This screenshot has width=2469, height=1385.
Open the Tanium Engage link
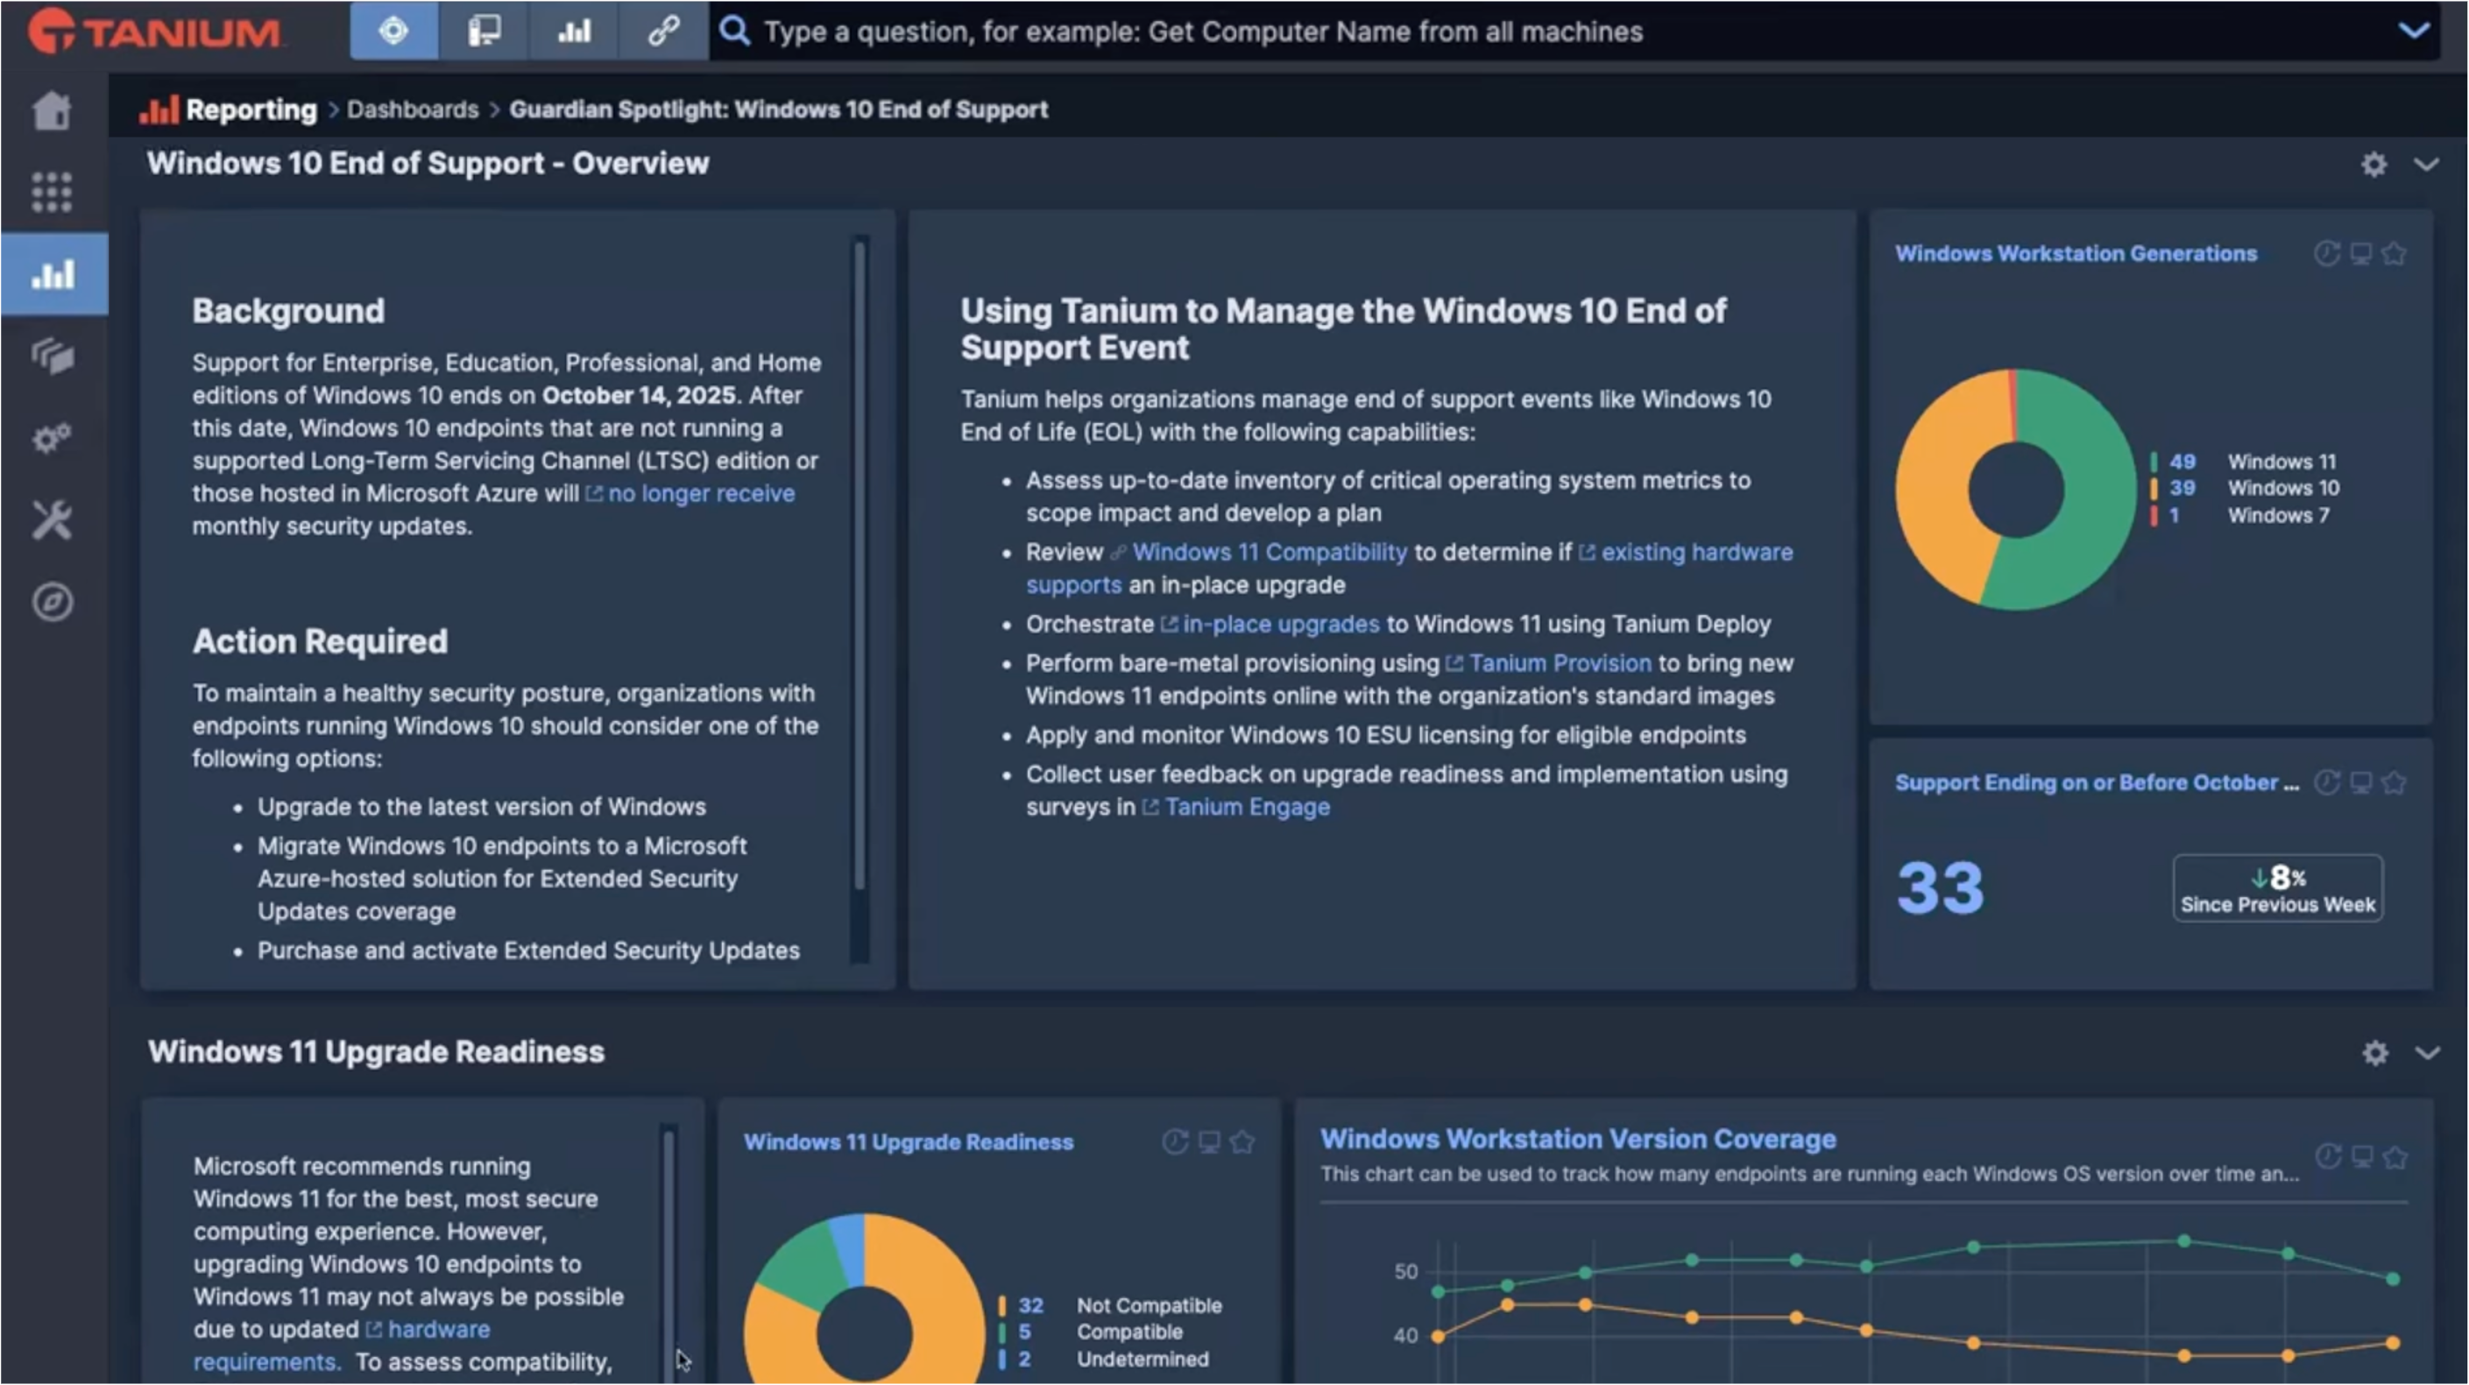tap(1247, 808)
